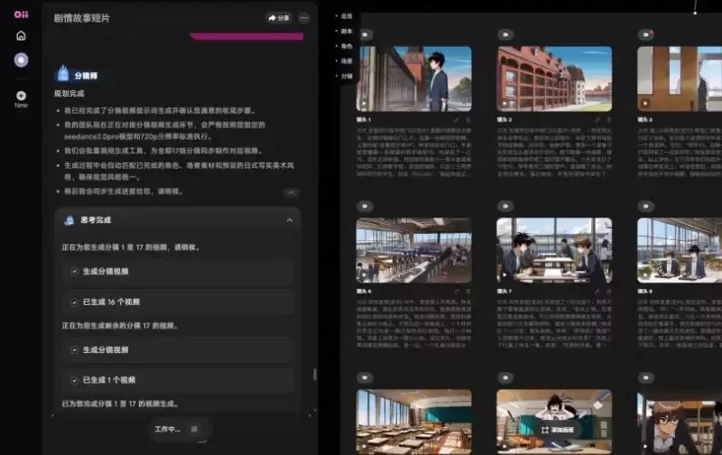This screenshot has width=722, height=455.
Task: Switch to the 脚本 section
Action: [x=347, y=32]
